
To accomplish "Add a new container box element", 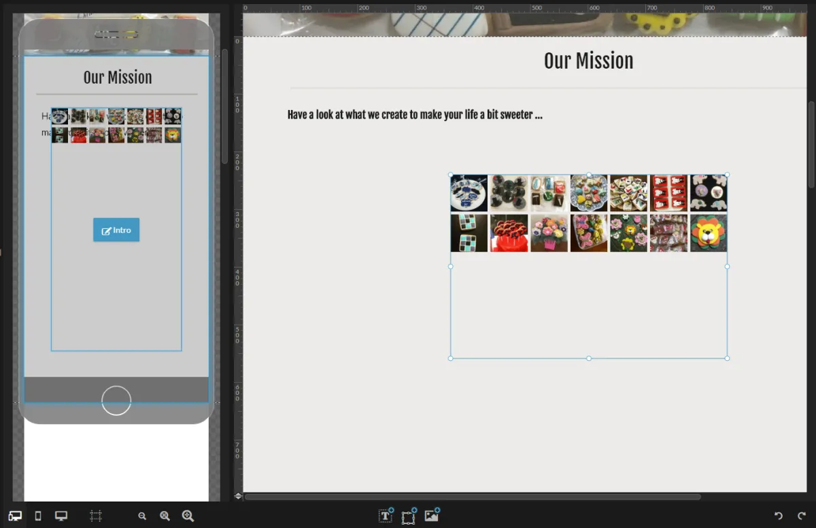I will coord(409,516).
